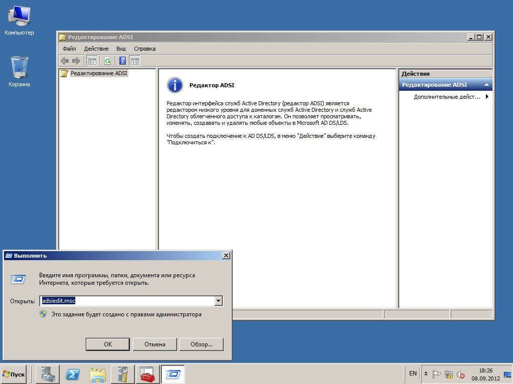Click the Show desktop icon in tray corner
The width and height of the screenshot is (513, 384).
point(508,374)
